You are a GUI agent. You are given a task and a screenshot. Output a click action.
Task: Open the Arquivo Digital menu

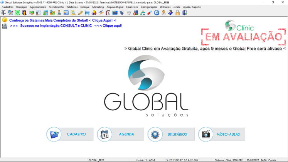click(x=115, y=7)
